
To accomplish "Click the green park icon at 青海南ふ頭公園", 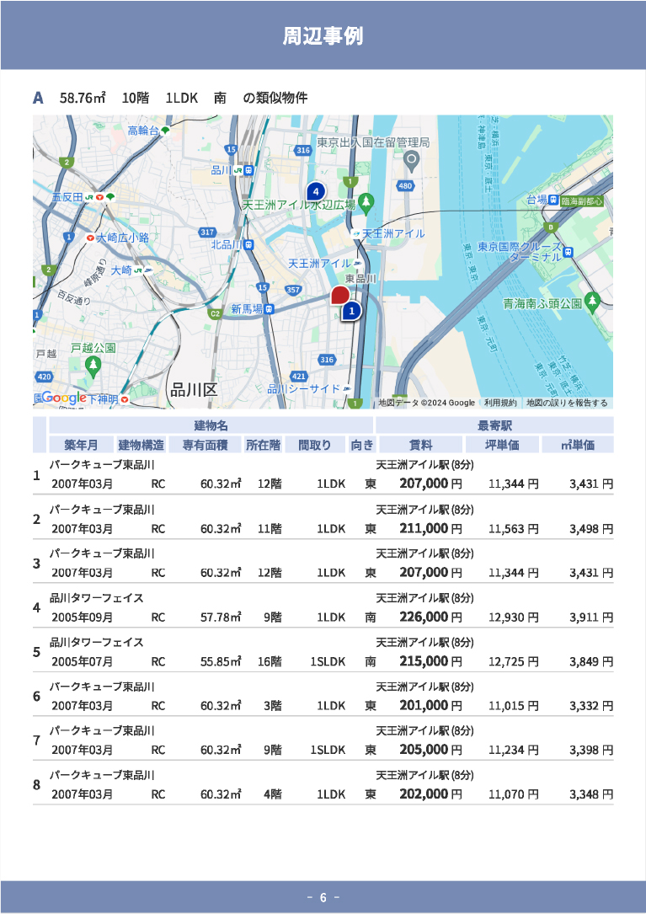I will tap(592, 302).
